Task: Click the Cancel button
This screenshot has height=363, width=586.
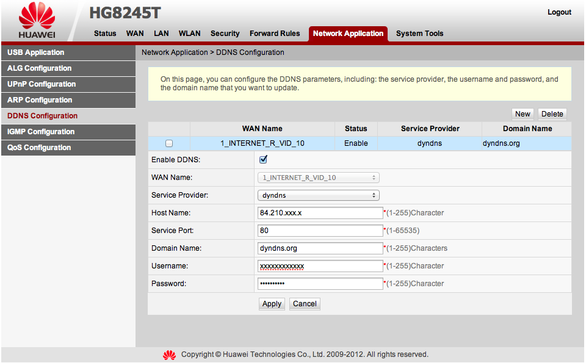Action: (x=305, y=304)
